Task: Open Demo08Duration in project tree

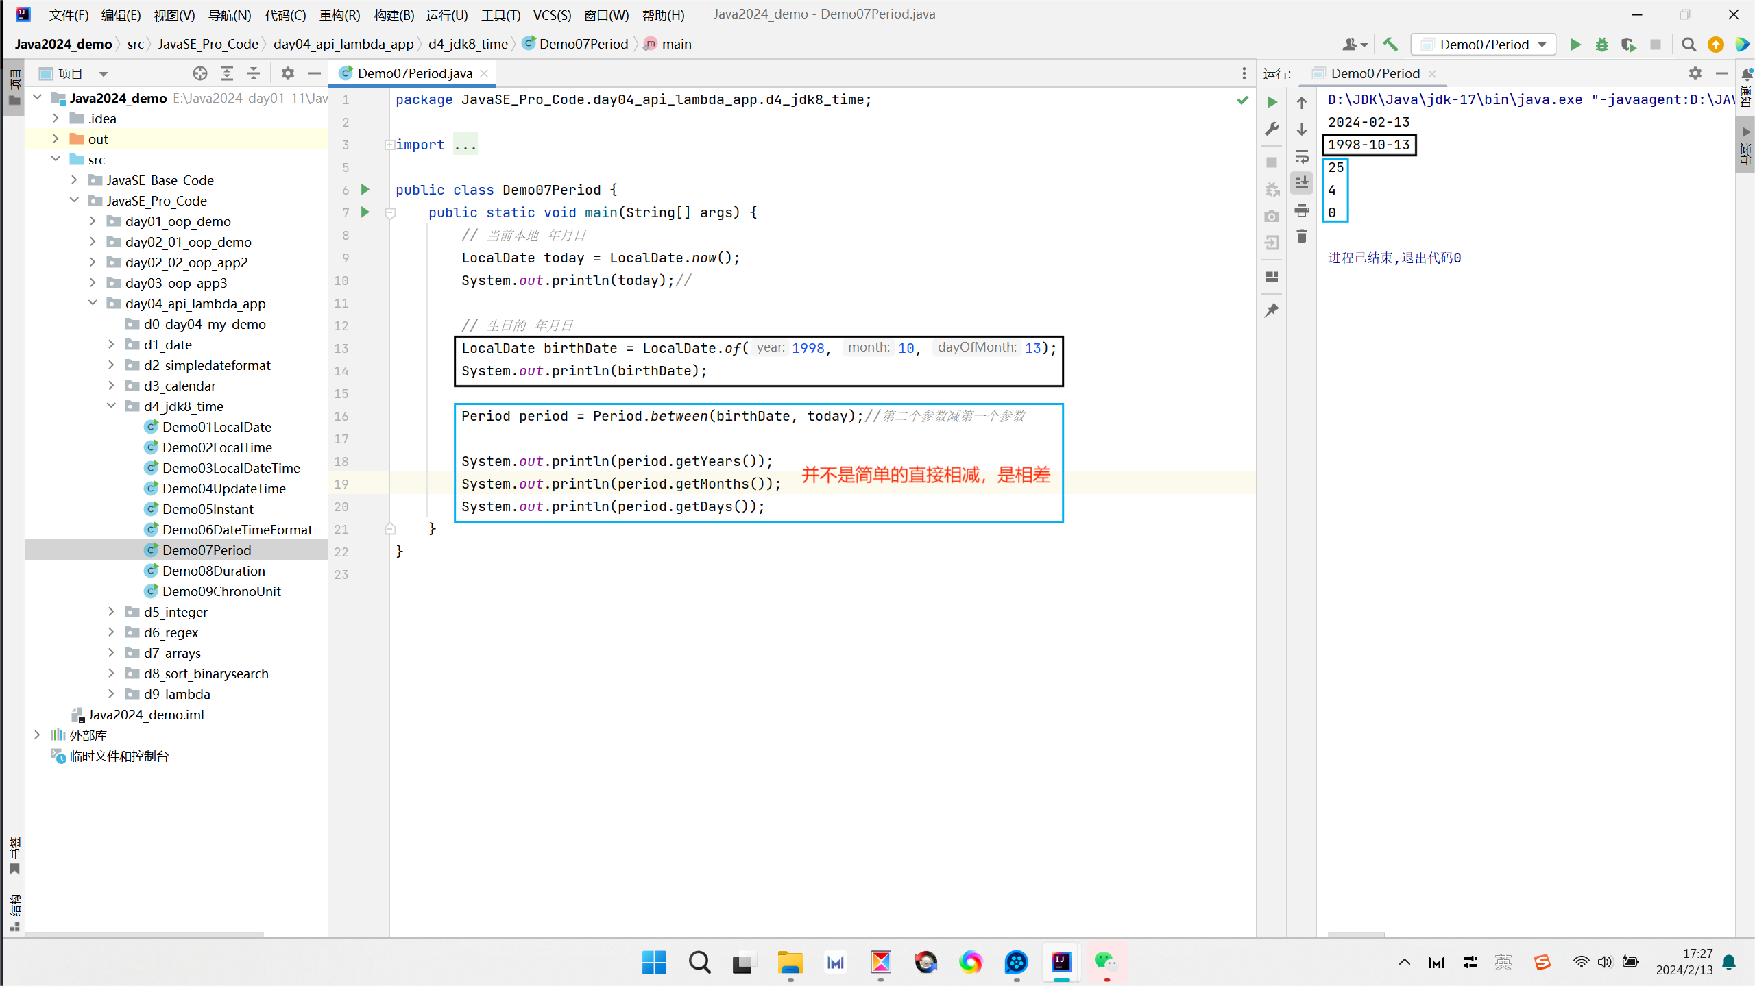Action: [x=213, y=571]
